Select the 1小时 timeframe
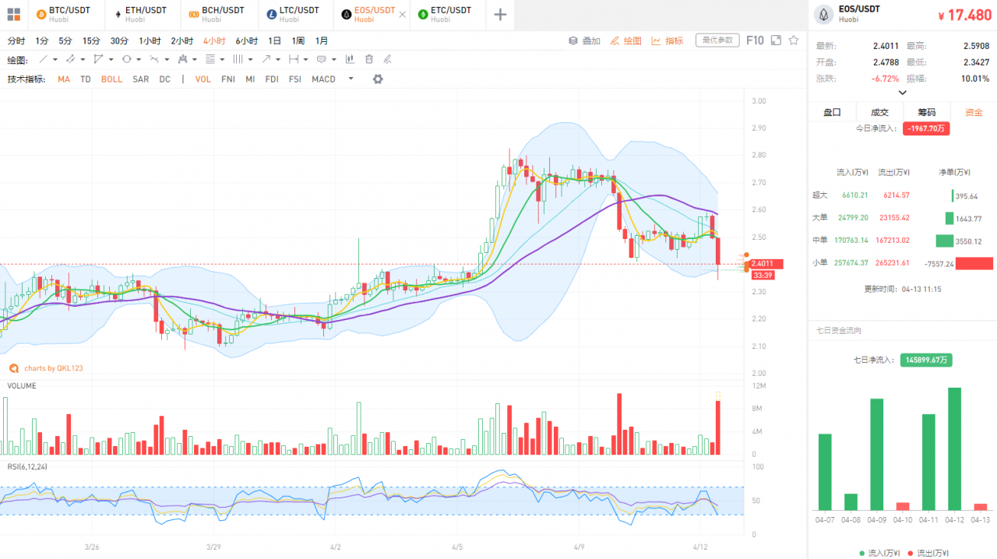Viewport: 997px width, 559px height. coord(150,40)
